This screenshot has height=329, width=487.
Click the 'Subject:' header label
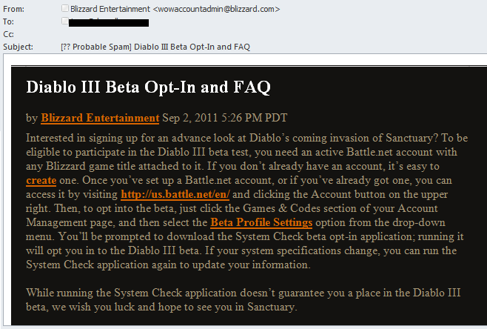pos(18,47)
